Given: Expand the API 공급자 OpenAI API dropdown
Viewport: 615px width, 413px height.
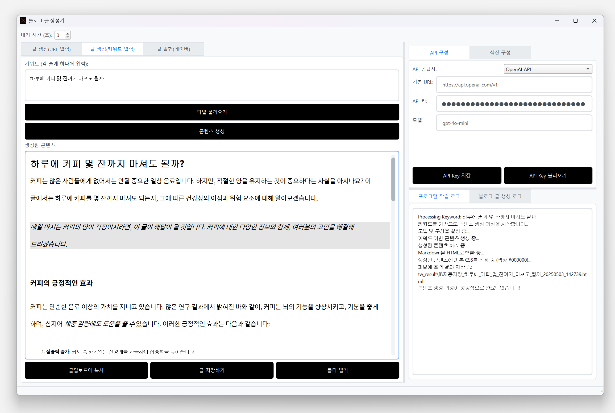Looking at the screenshot, I should [x=548, y=69].
